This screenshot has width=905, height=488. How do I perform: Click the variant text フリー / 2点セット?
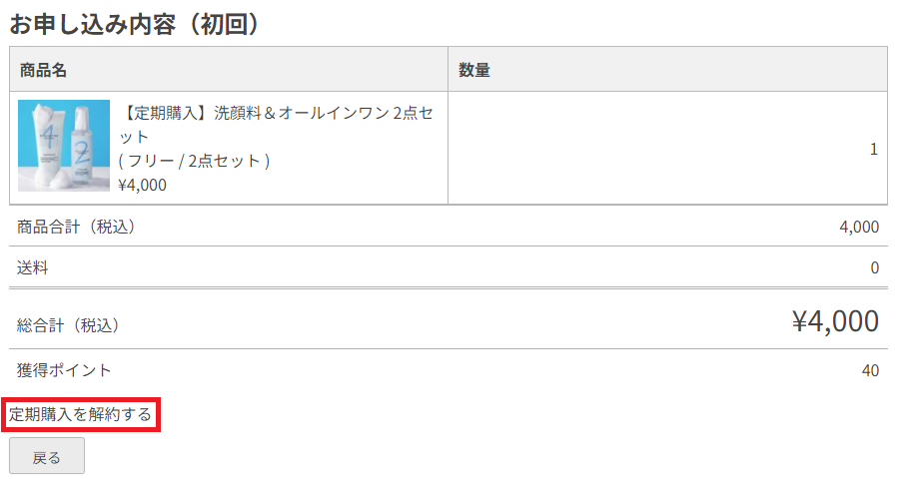point(194,161)
